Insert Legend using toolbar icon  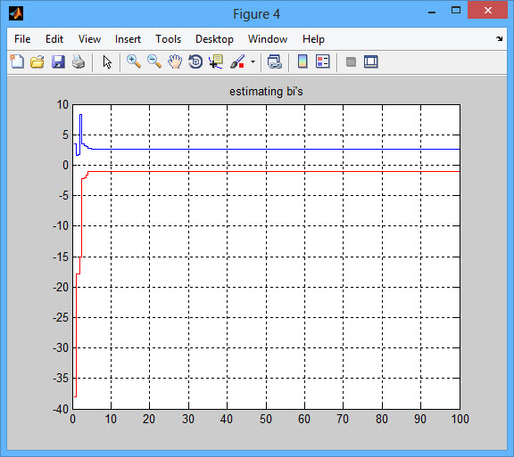point(322,61)
